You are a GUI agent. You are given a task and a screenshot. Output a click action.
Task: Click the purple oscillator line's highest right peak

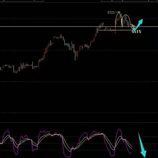point(120,129)
